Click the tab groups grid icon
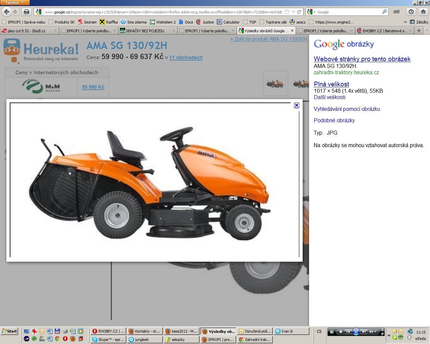Image resolution: width=430 pixels, height=344 pixels. [x=396, y=12]
